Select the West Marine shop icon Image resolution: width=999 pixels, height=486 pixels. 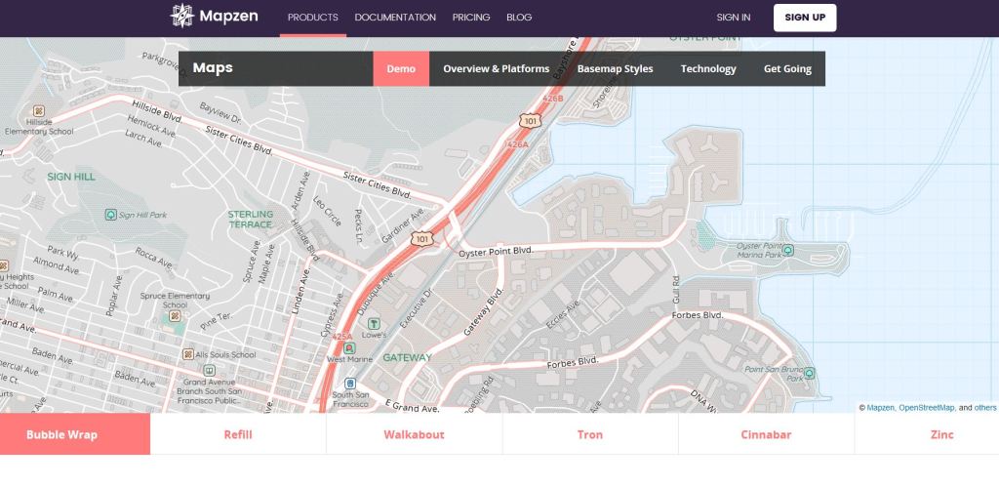coord(349,348)
